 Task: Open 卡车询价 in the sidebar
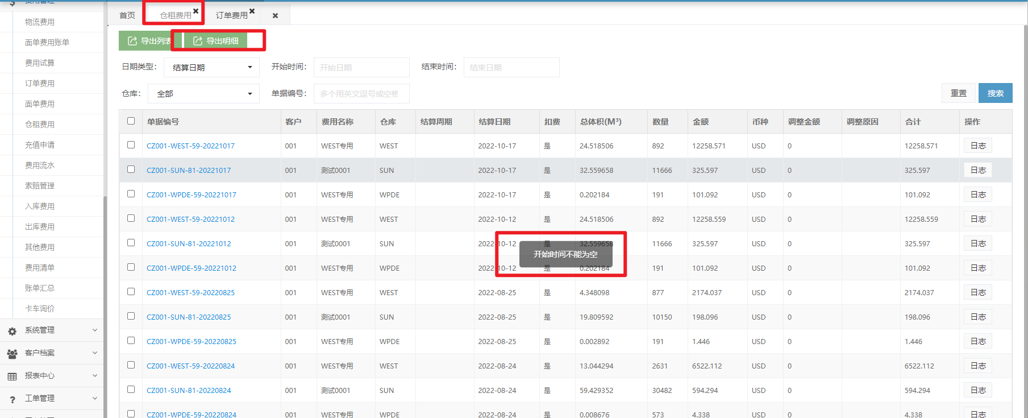point(40,309)
